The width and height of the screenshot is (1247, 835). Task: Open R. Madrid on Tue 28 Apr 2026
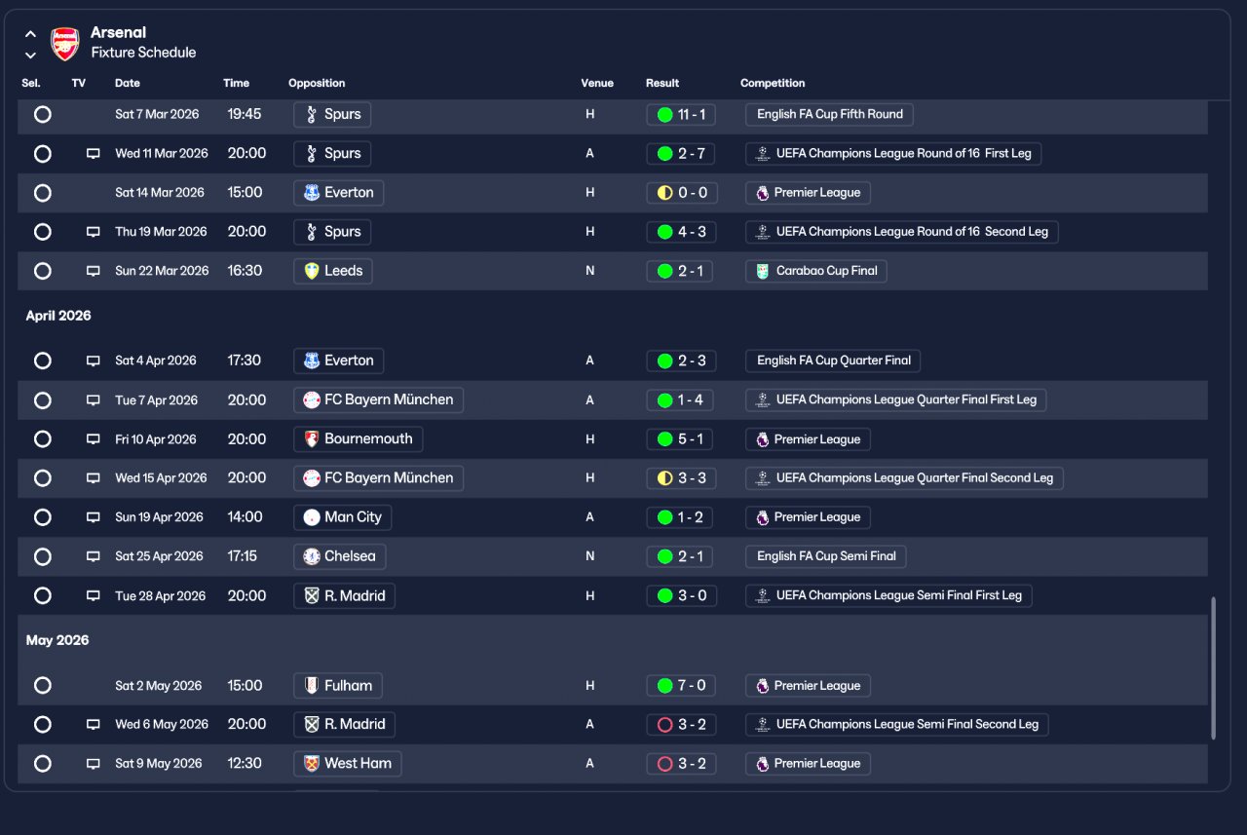click(x=344, y=595)
